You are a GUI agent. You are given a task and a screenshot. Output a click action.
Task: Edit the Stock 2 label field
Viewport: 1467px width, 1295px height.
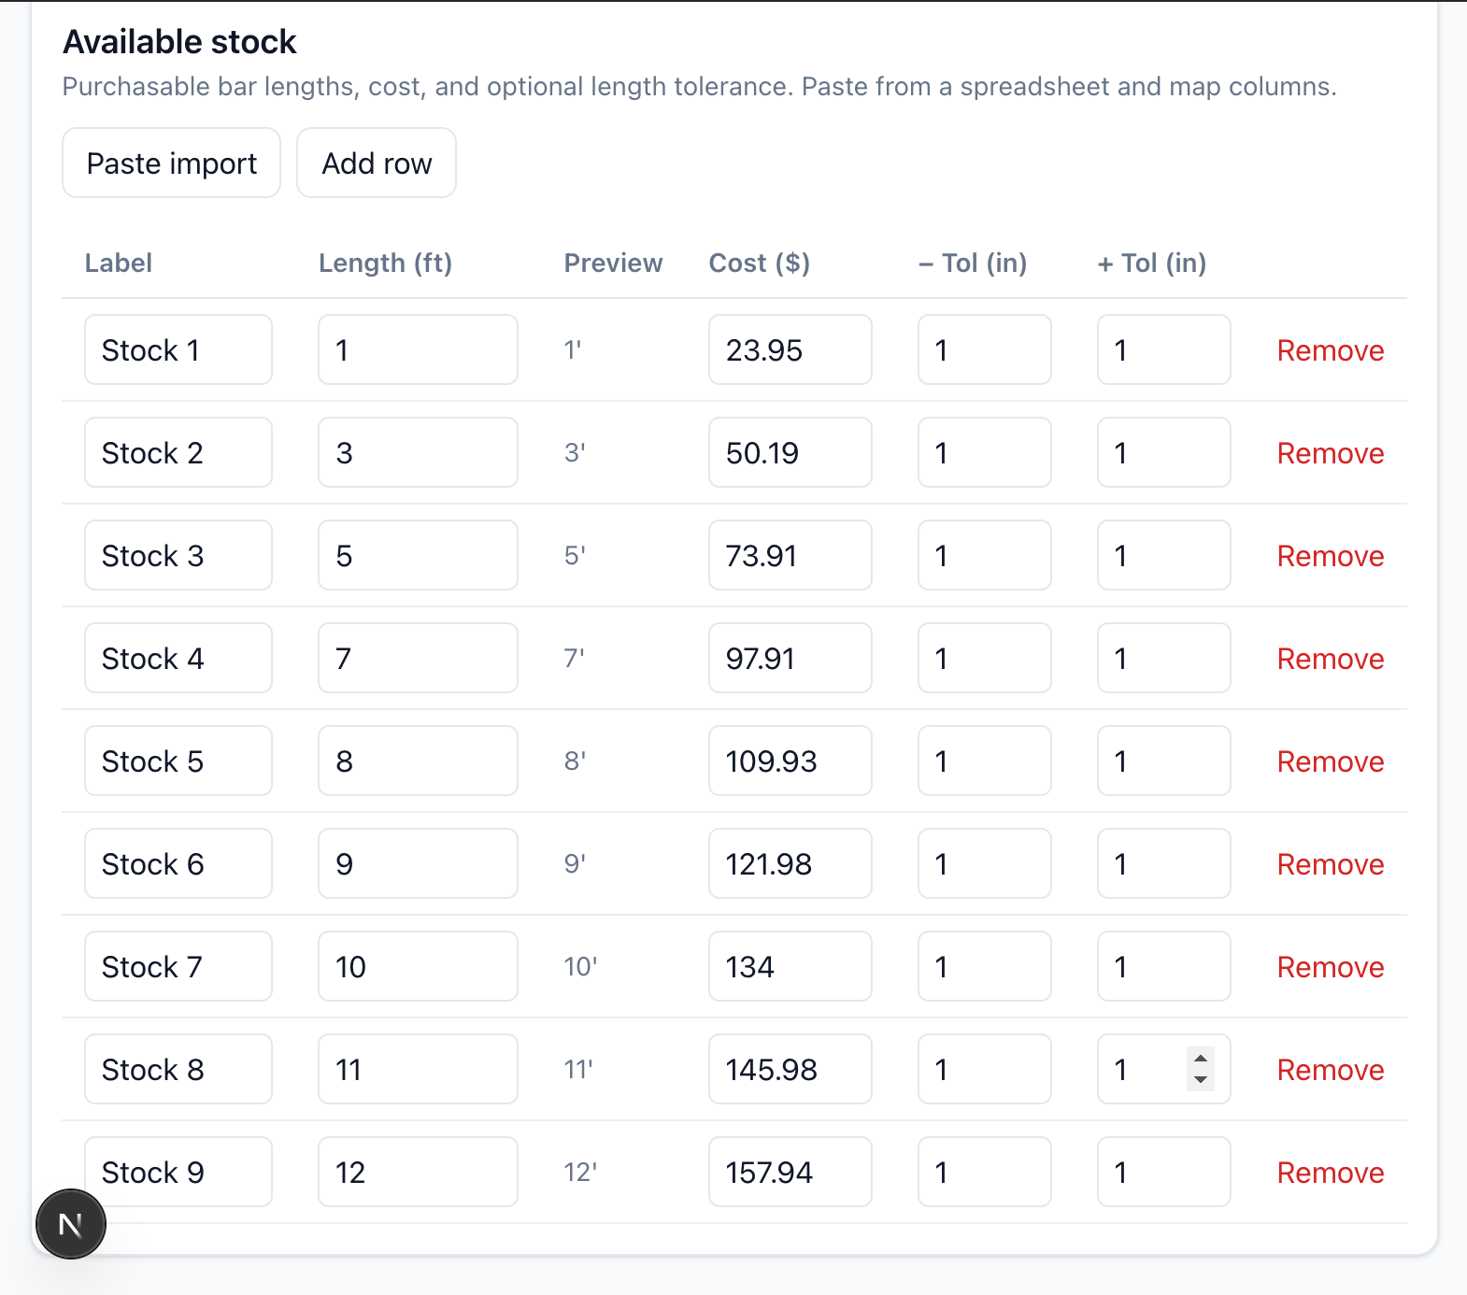point(178,452)
